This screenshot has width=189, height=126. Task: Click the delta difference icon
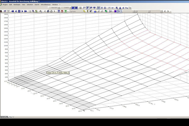click(120, 8)
